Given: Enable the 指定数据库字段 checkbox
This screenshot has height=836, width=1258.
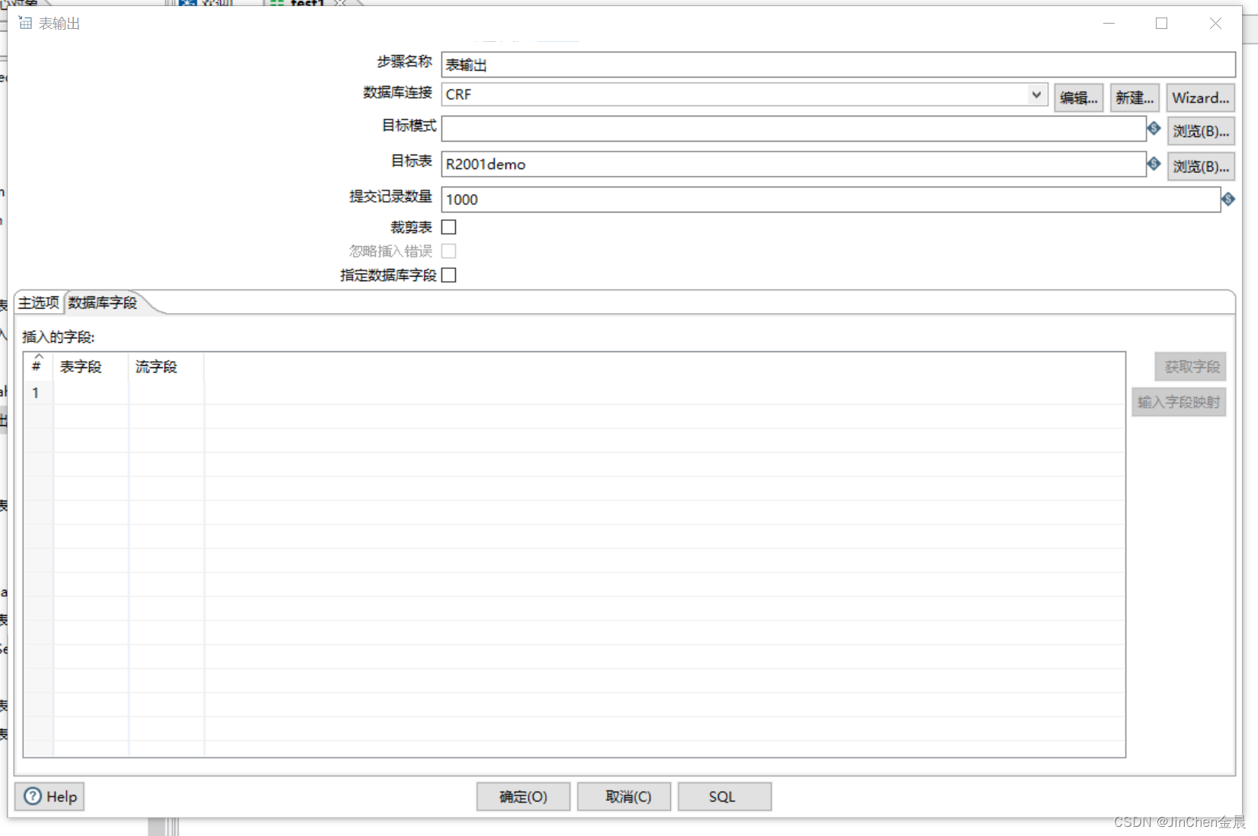Looking at the screenshot, I should point(449,275).
